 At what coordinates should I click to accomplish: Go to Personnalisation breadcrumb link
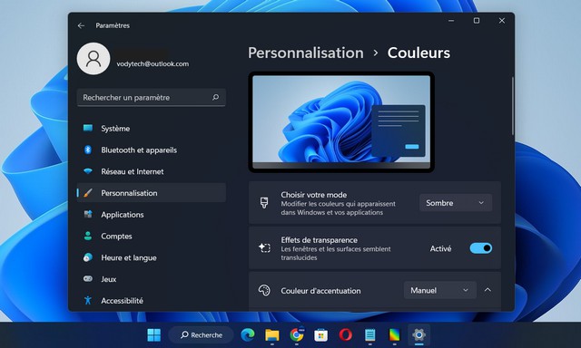[306, 53]
